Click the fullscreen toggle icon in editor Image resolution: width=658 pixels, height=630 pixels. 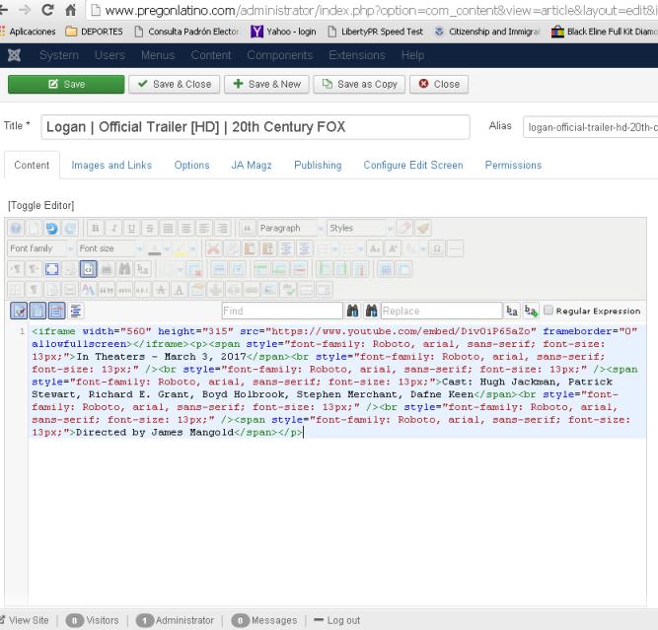tap(52, 269)
